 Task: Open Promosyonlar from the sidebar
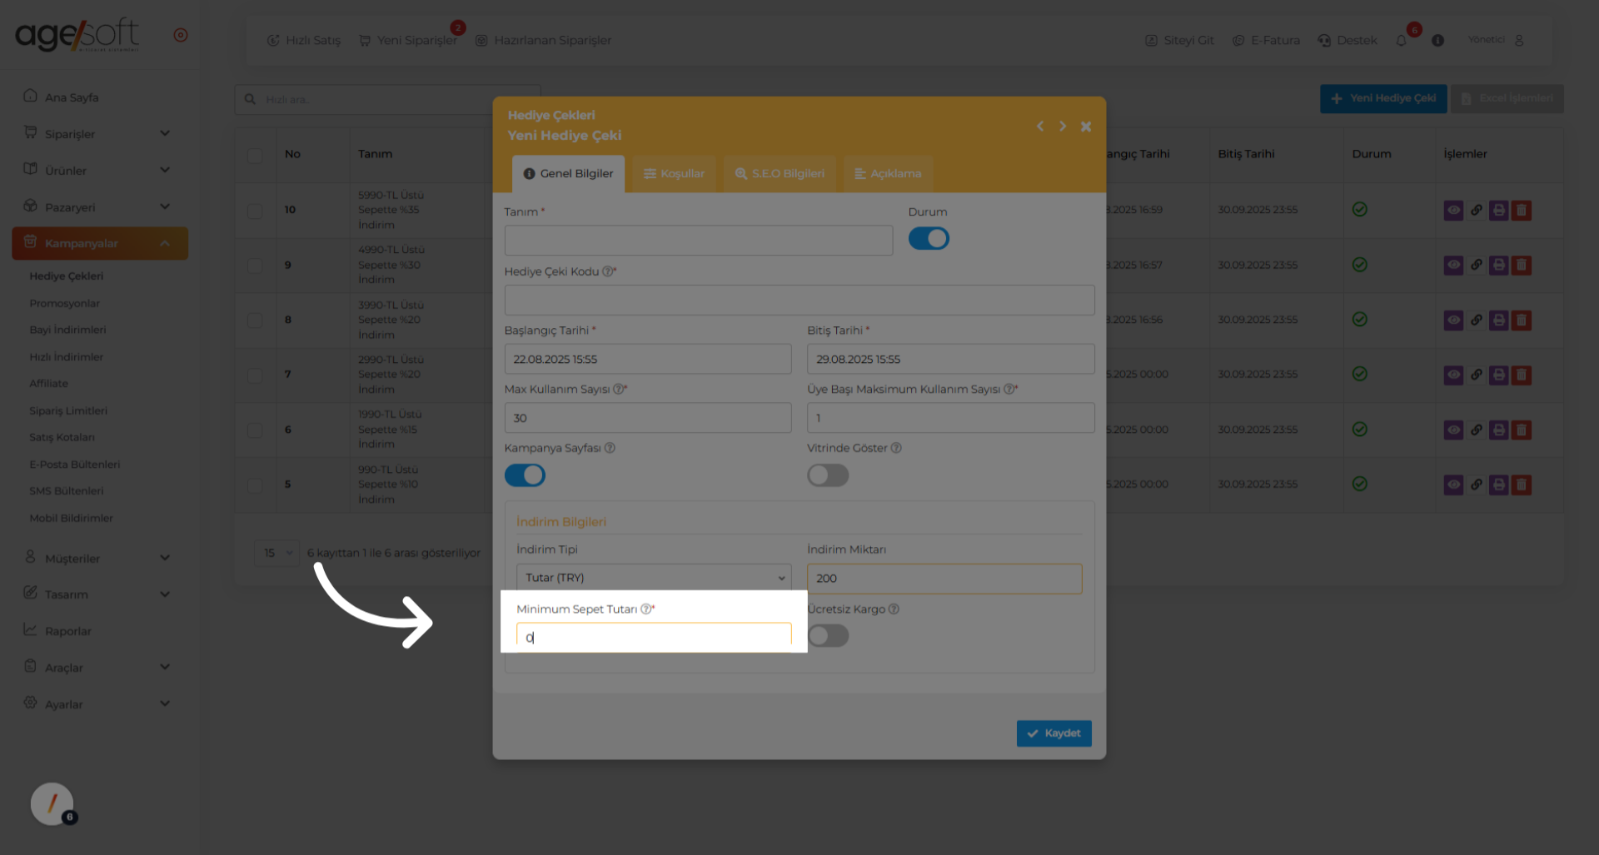(x=64, y=302)
